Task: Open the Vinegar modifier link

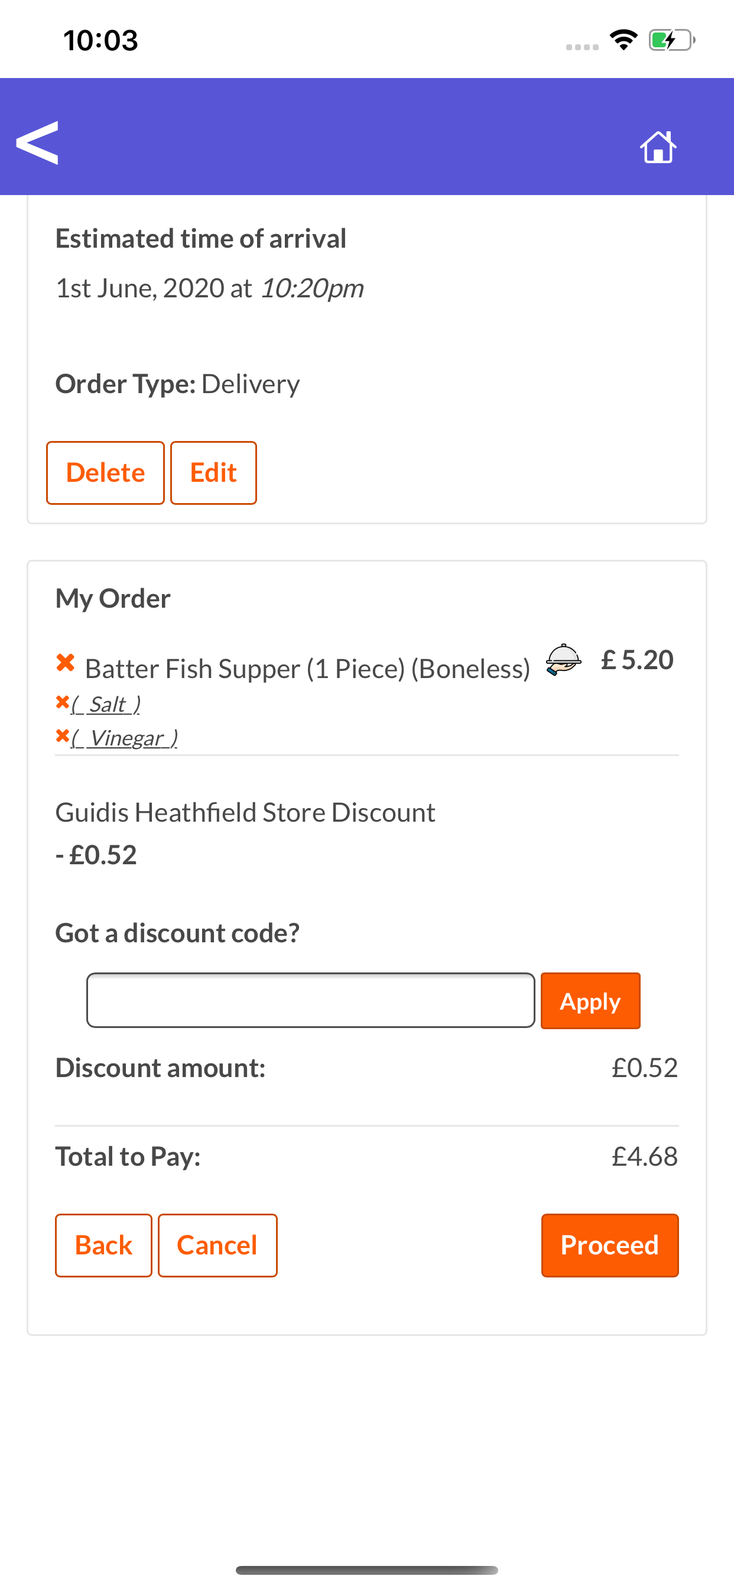Action: [x=125, y=738]
